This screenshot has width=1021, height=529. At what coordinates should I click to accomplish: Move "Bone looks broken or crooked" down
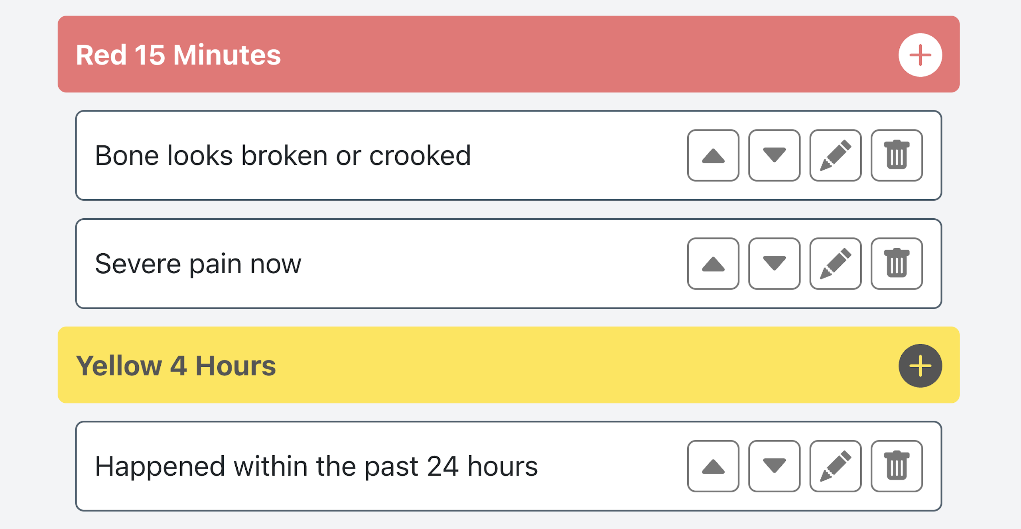[774, 156]
